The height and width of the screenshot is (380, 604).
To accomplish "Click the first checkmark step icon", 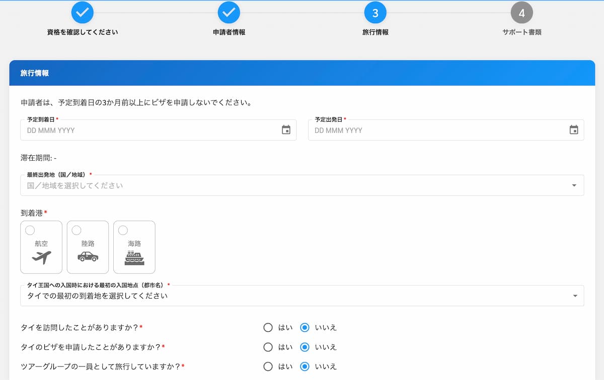I will tap(83, 13).
